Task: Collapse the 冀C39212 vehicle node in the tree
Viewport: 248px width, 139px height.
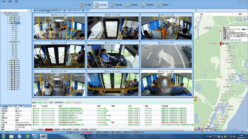Action: [8, 23]
